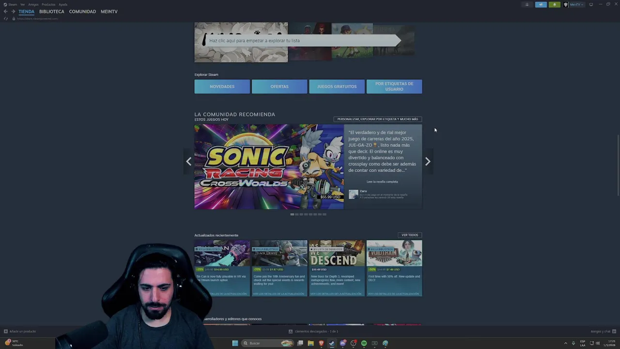
Task: Click POR ETIQUETAS DE USUARIO button
Action: [394, 86]
